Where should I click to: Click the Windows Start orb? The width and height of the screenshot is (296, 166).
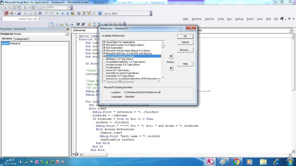point(290,162)
